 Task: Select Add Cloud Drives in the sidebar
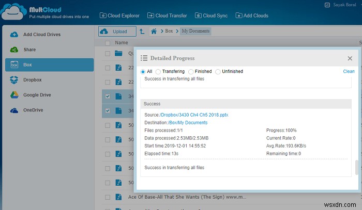pos(42,35)
